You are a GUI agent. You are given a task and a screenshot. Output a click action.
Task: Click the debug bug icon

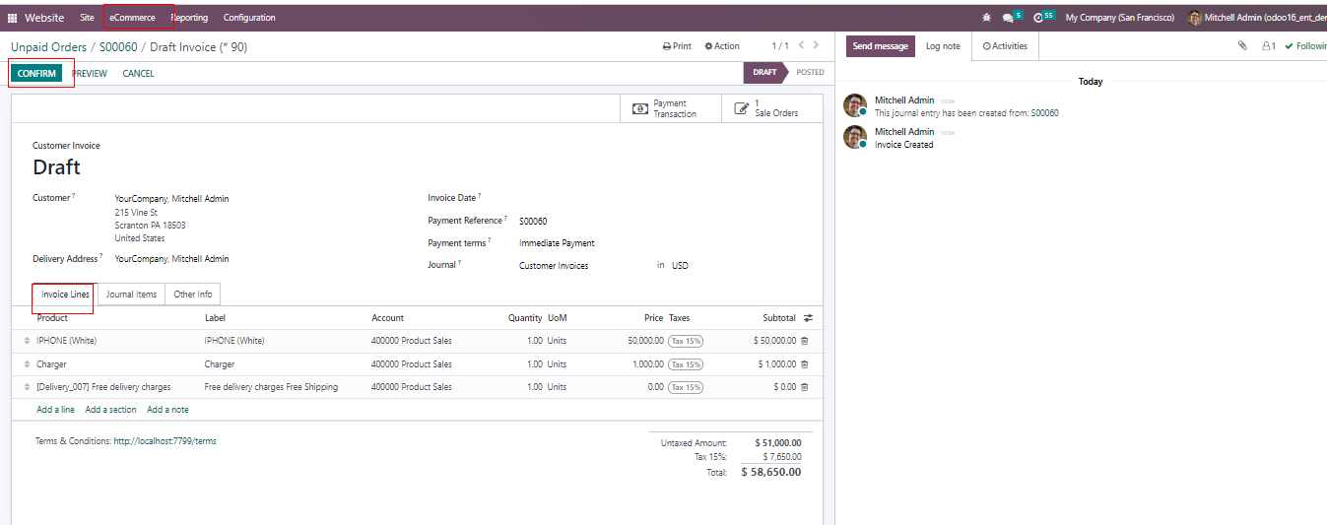[987, 18]
